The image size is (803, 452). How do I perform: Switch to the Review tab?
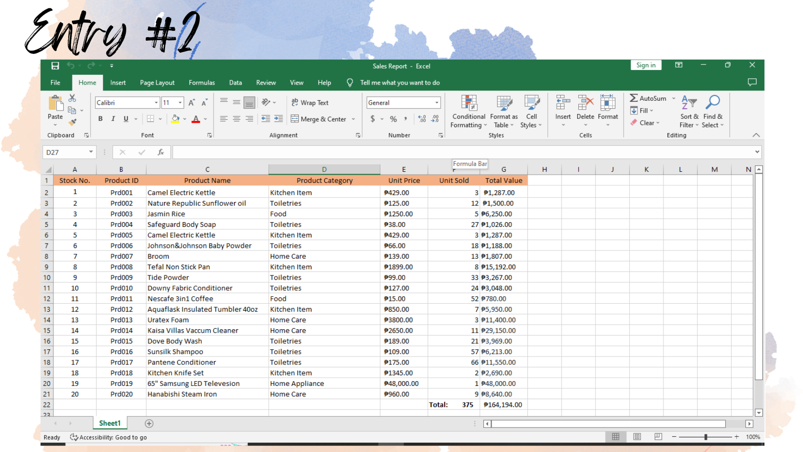(266, 83)
